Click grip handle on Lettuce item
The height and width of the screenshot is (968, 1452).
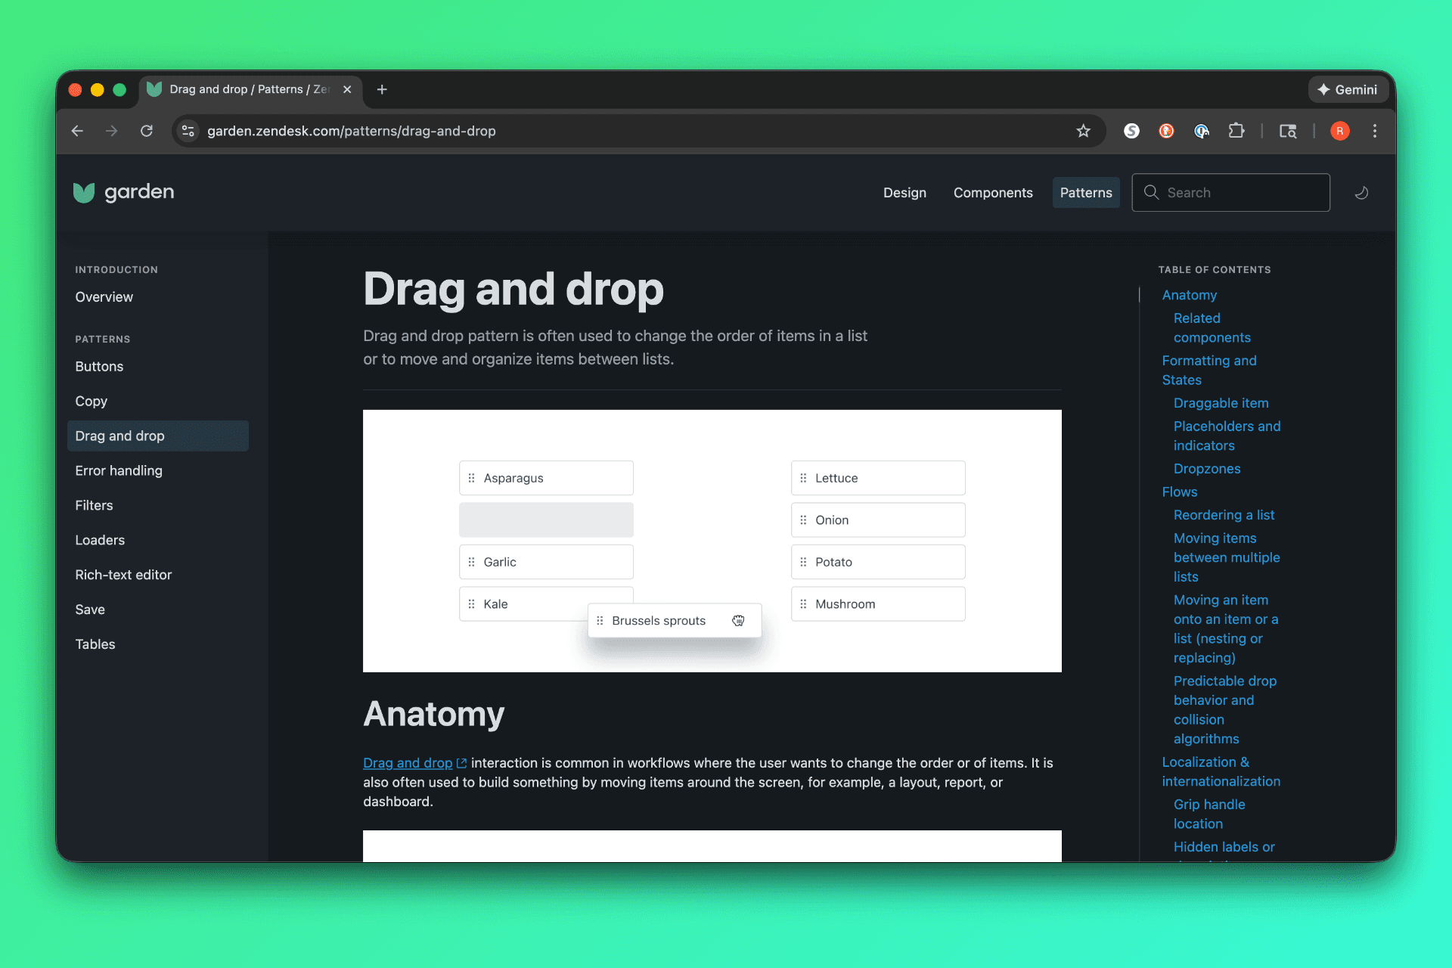(x=803, y=478)
